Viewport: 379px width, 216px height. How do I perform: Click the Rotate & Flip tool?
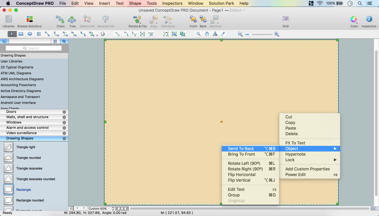(x=137, y=21)
